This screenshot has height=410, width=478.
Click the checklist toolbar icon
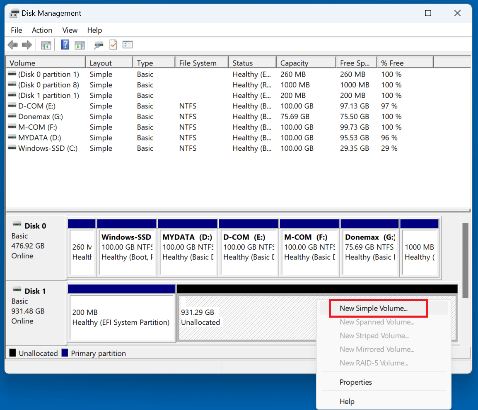pyautogui.click(x=127, y=44)
